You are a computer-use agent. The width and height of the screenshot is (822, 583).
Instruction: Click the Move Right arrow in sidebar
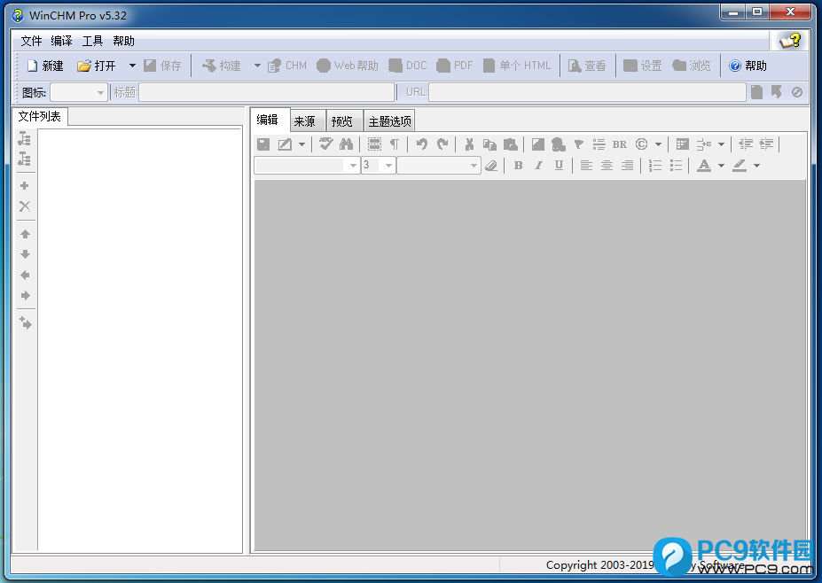(25, 295)
